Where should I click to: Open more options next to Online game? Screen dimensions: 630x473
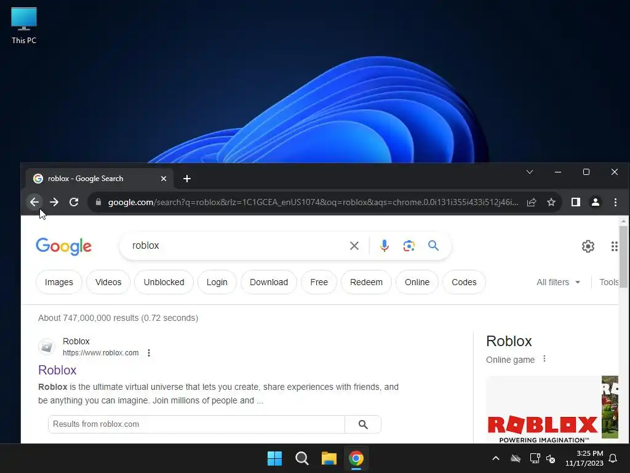pos(544,359)
